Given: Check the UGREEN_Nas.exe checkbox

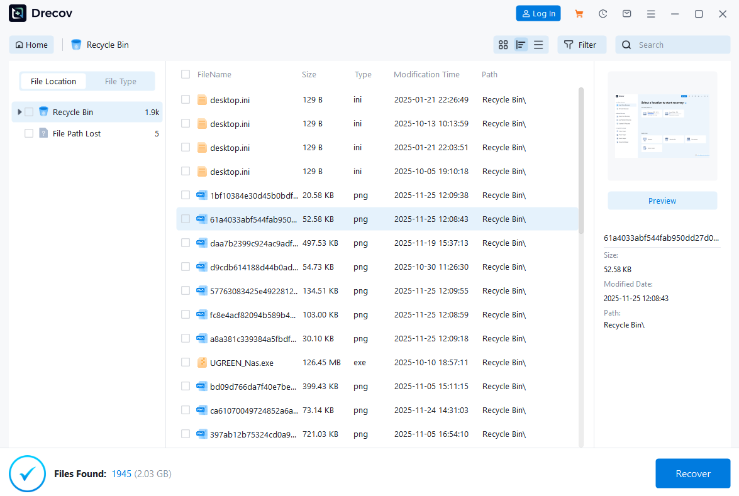Looking at the screenshot, I should click(186, 362).
